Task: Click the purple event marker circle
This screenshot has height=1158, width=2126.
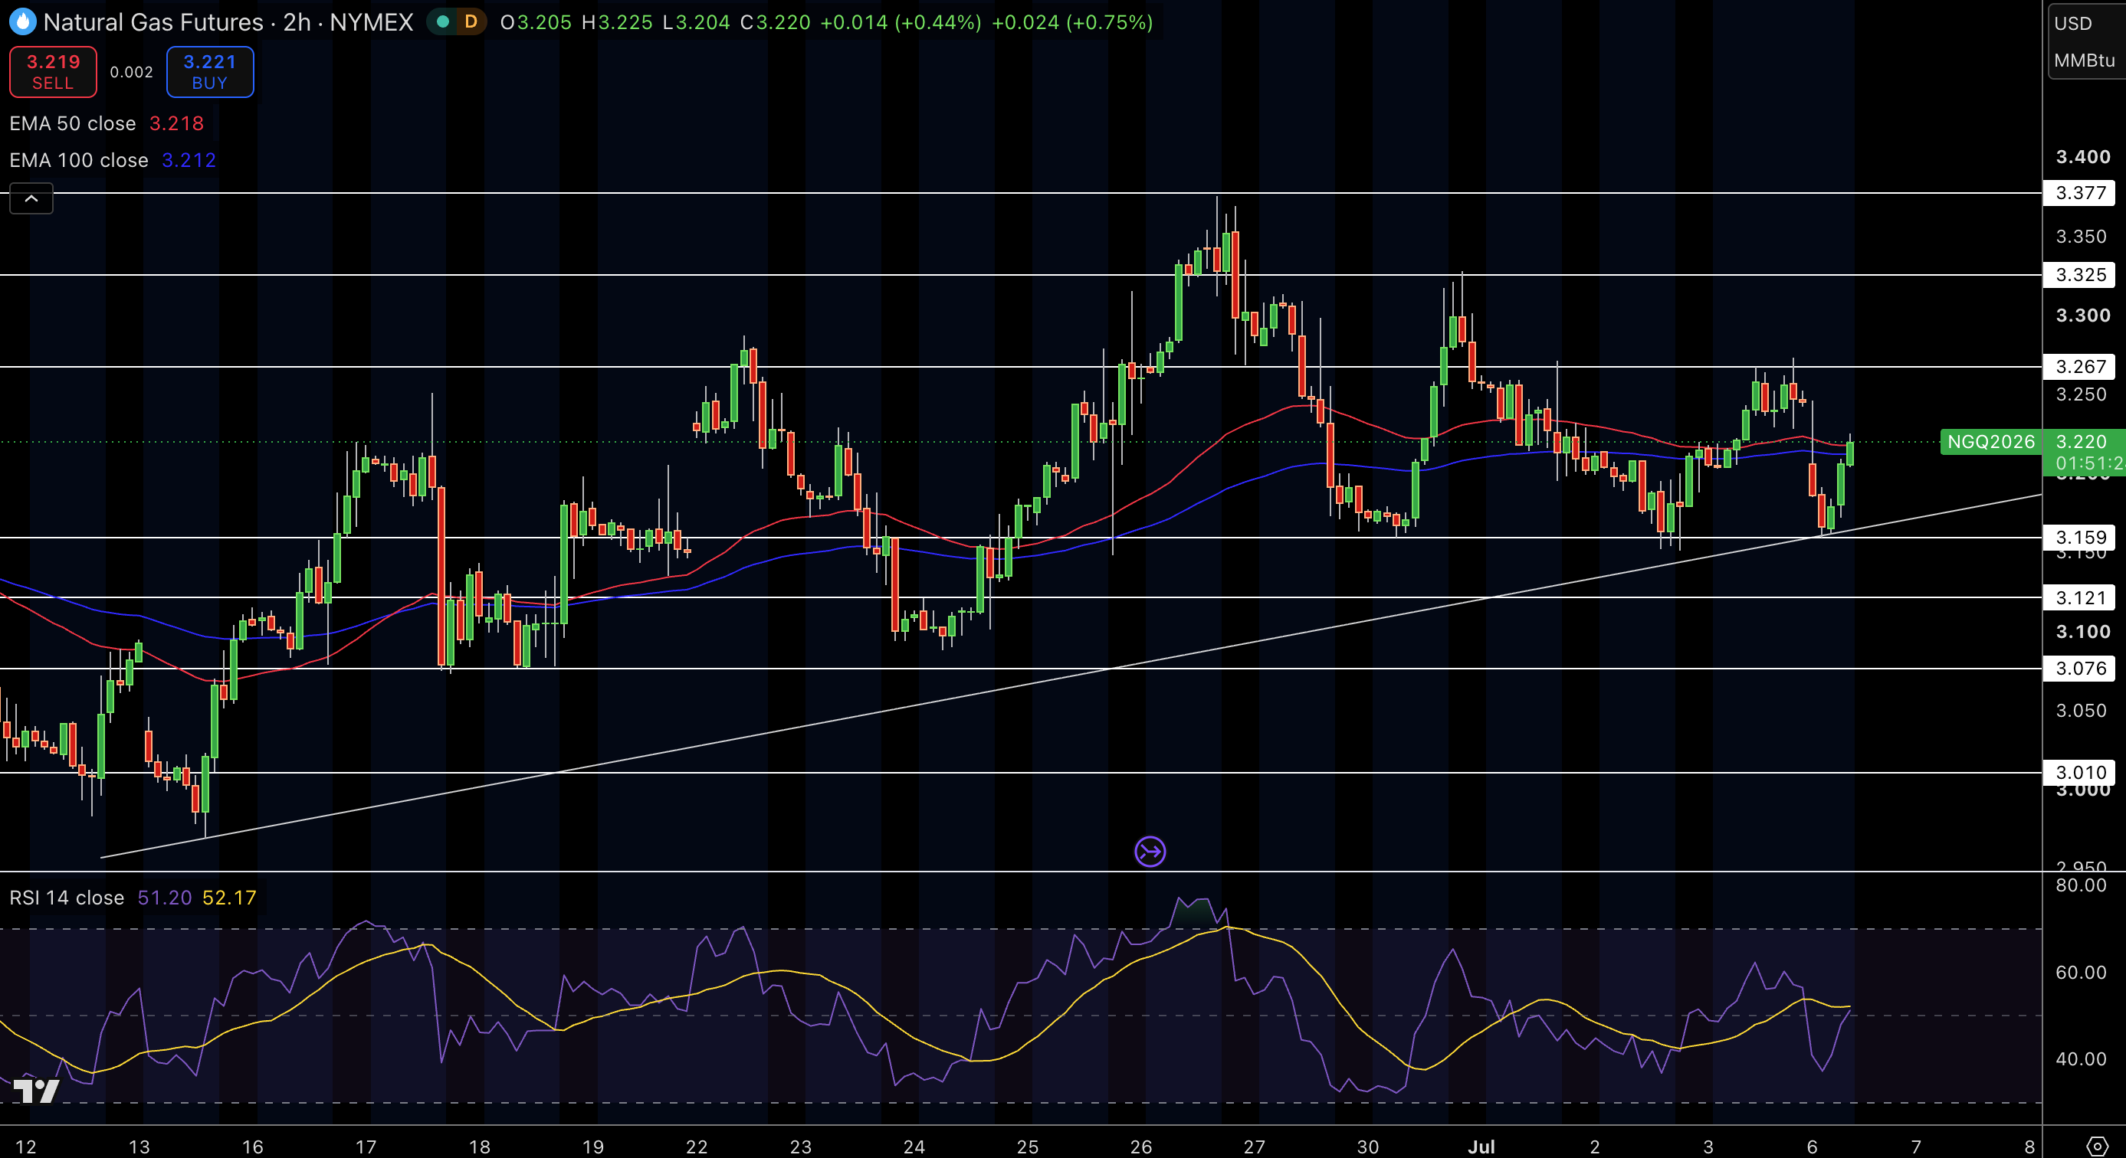Action: pyautogui.click(x=1150, y=851)
